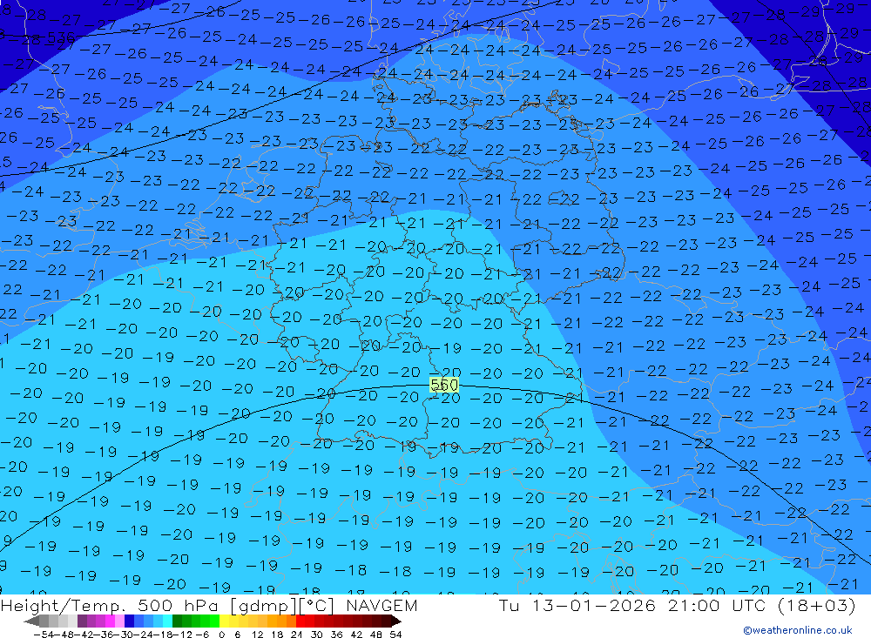Image resolution: width=871 pixels, height=638 pixels.
Task: Click the 21:00 UTC (18+03) time label
Action: click(x=758, y=606)
